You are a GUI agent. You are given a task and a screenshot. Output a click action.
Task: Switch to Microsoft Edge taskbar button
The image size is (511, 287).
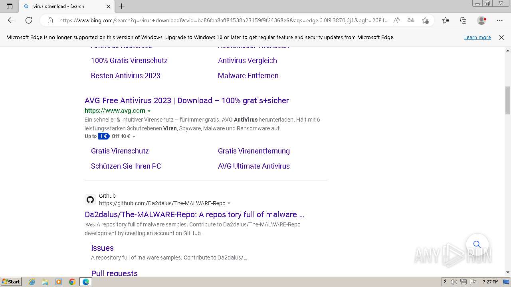[x=86, y=282]
